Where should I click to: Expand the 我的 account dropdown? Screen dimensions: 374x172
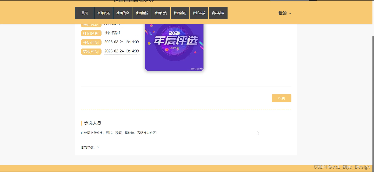pyautogui.click(x=285, y=13)
